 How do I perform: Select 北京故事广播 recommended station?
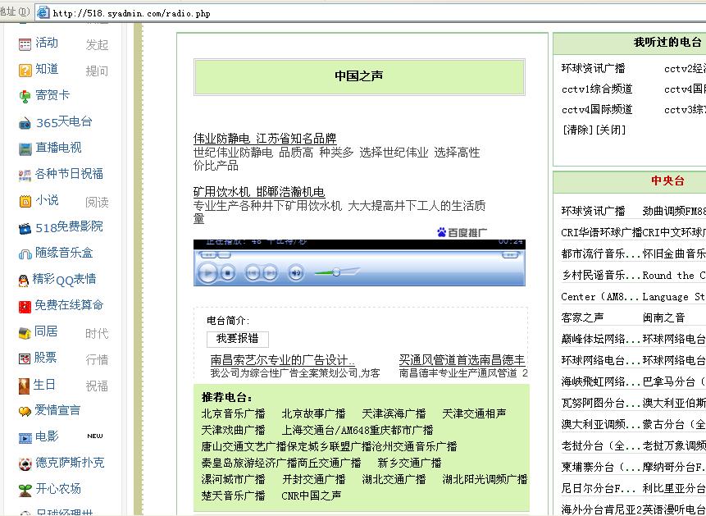313,413
